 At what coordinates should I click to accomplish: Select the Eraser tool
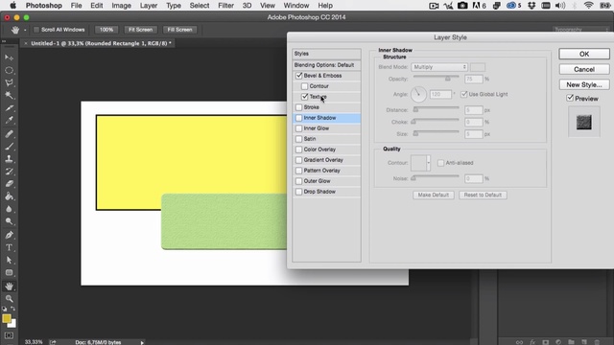pos(9,184)
